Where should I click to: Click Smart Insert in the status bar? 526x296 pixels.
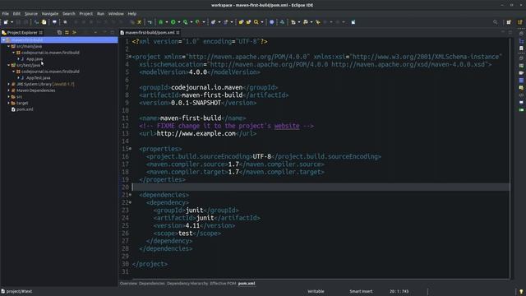[x=361, y=292]
